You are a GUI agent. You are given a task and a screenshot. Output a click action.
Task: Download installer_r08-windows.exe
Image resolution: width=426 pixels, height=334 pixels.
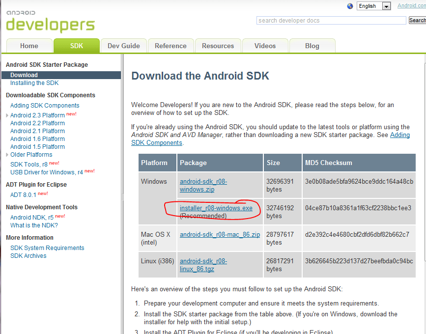tap(216, 208)
